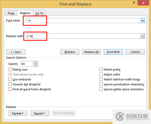Expand the Find what history dropdown
Viewport: 151px width, 124px height.
(x=143, y=20)
